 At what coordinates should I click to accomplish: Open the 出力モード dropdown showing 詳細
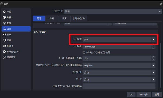point(113,11)
